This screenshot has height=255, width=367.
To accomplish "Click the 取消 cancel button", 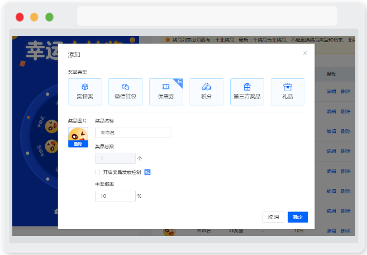I will tap(273, 217).
